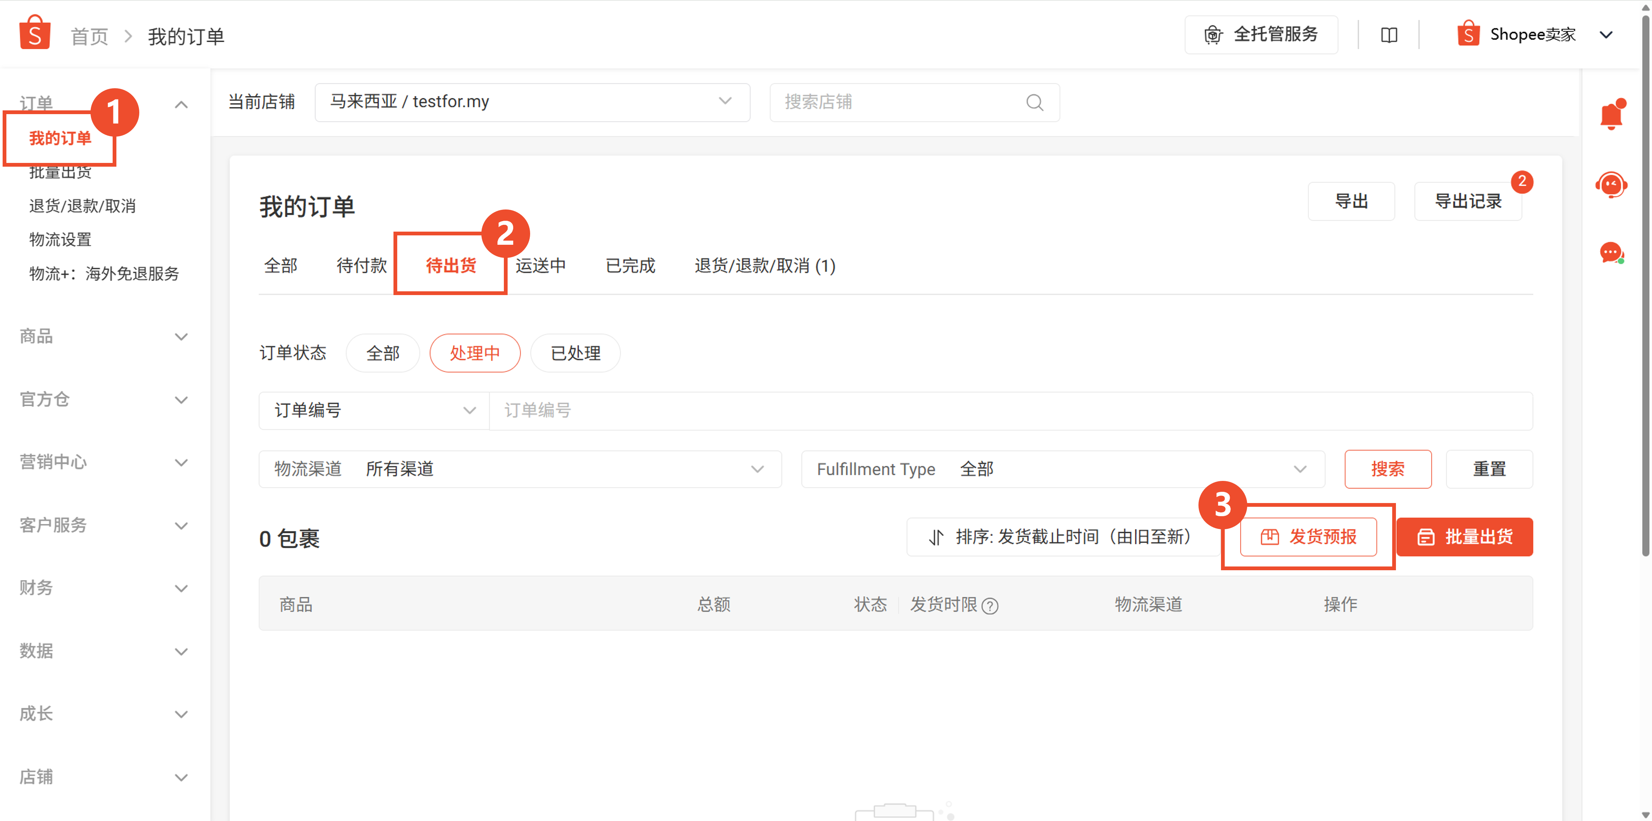1652x821 pixels.
Task: Focus the 搜索店铺 search field
Action: (915, 102)
